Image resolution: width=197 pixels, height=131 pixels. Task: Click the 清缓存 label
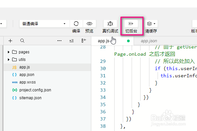tap(151, 31)
